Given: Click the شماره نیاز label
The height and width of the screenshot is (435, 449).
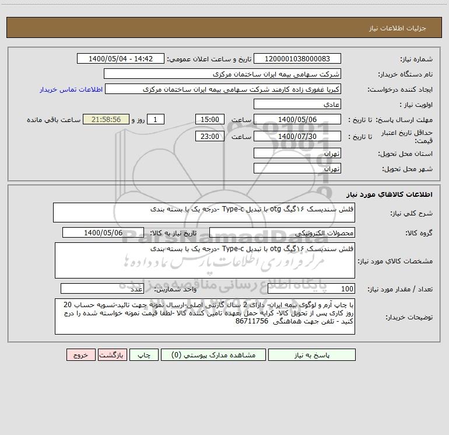Looking at the screenshot, I should point(416,60).
